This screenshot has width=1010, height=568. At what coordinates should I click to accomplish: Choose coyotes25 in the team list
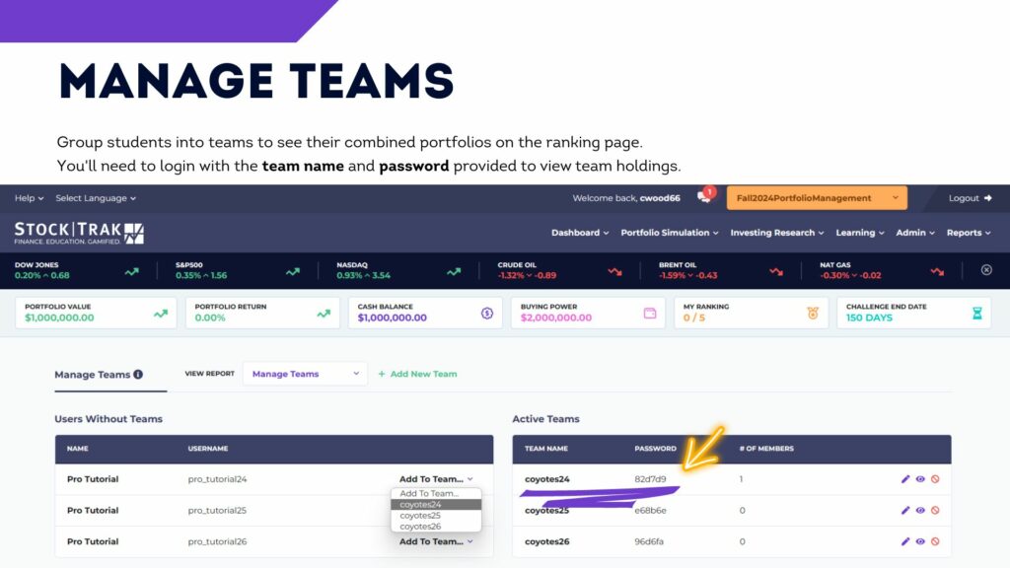click(x=436, y=516)
